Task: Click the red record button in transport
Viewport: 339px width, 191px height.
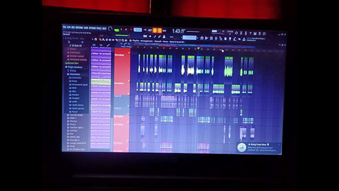Action: coord(131,29)
